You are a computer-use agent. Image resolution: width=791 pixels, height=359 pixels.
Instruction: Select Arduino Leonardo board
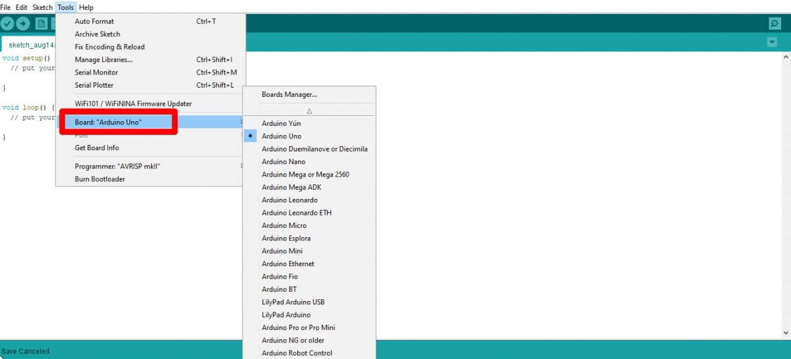click(x=309, y=200)
